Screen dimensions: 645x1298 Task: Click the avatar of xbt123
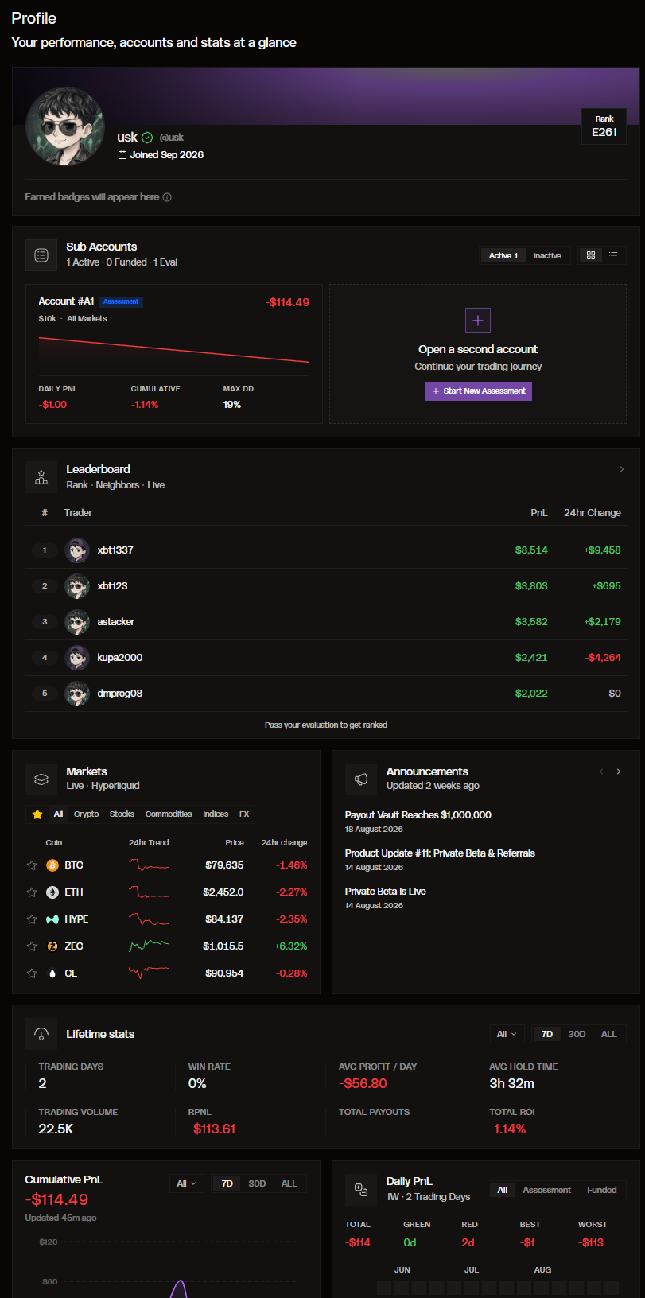(77, 586)
